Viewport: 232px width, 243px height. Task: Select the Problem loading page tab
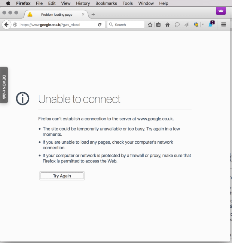[x=57, y=14]
